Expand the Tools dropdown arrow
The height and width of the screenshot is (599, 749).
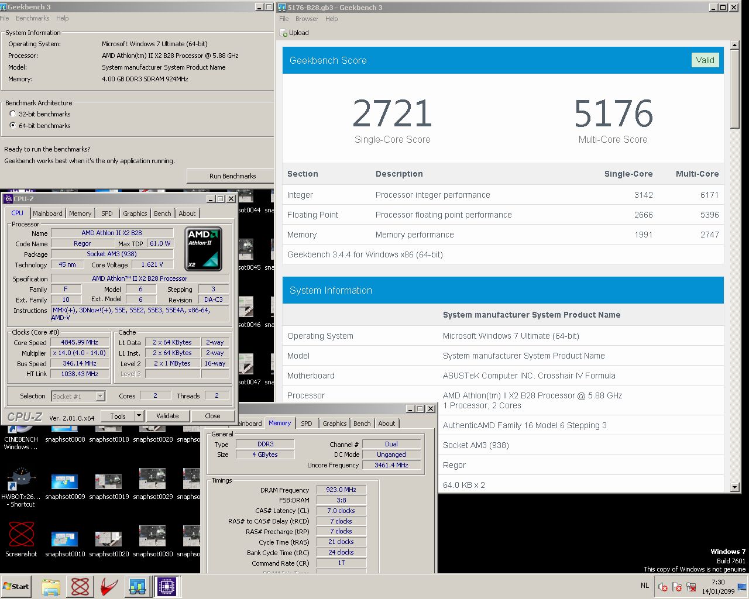tap(139, 416)
